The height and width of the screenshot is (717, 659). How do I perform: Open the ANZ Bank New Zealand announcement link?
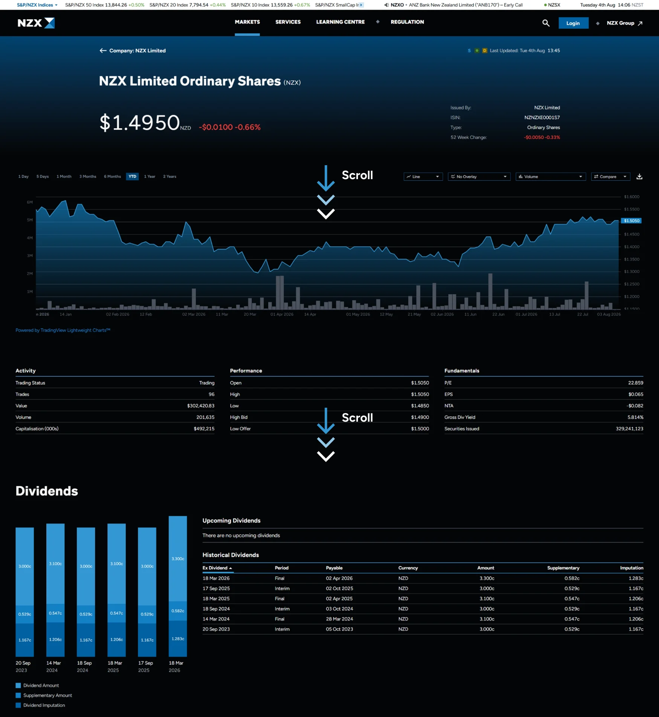pyautogui.click(x=466, y=5)
